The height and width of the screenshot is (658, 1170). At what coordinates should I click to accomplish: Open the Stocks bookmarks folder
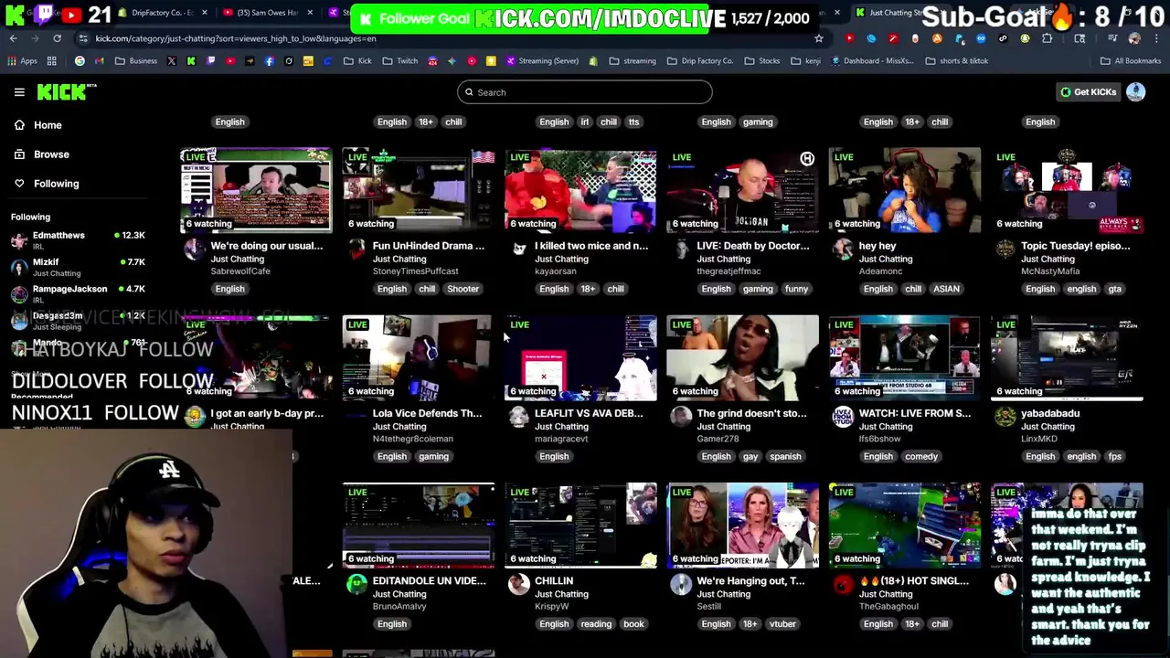pos(762,61)
